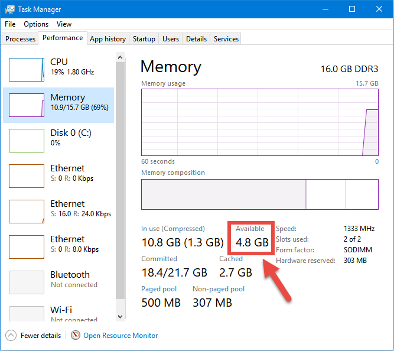Image resolution: width=394 pixels, height=351 pixels.
Task: Open the View menu
Action: [x=64, y=24]
